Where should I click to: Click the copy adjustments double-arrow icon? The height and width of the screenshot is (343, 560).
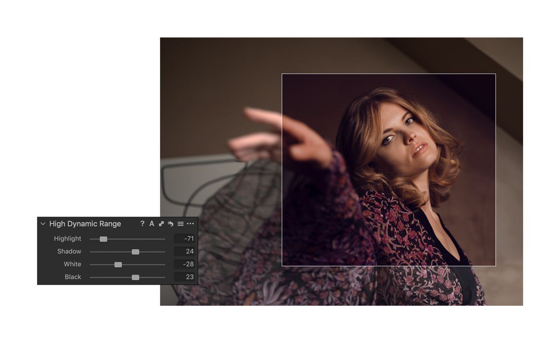tap(161, 224)
